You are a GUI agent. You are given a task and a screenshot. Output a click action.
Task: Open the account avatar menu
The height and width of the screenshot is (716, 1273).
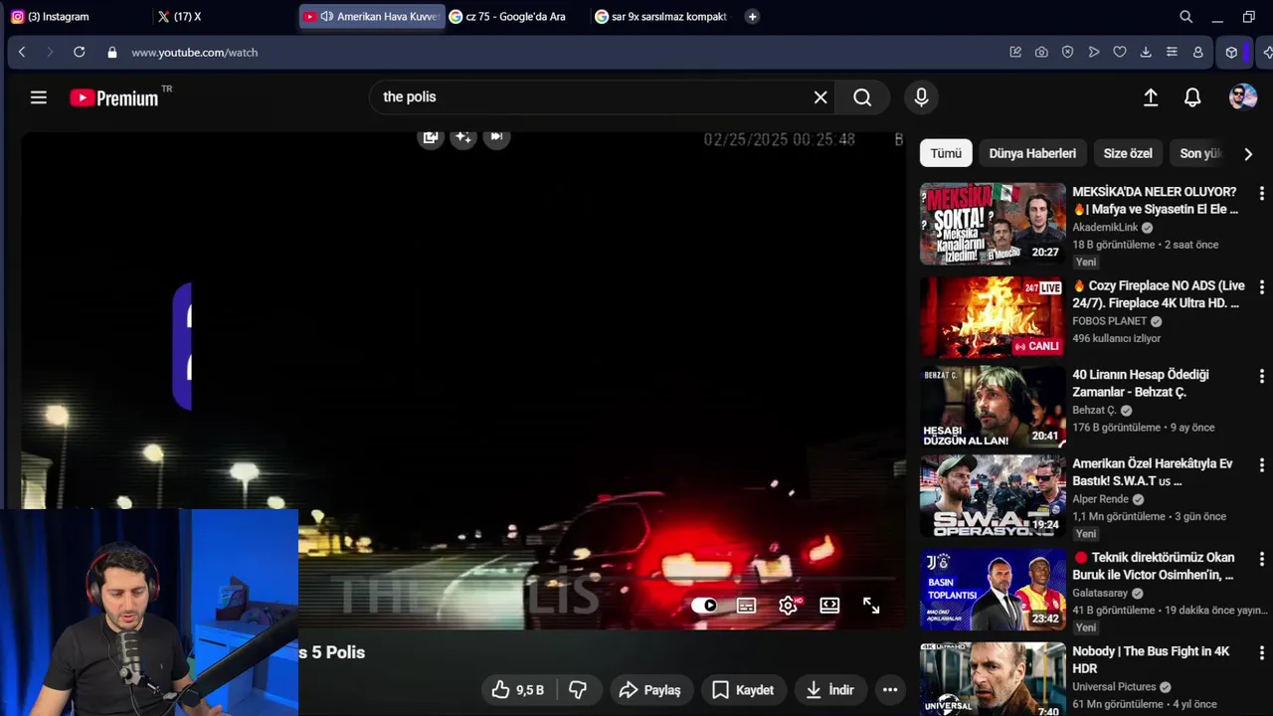pos(1243,96)
